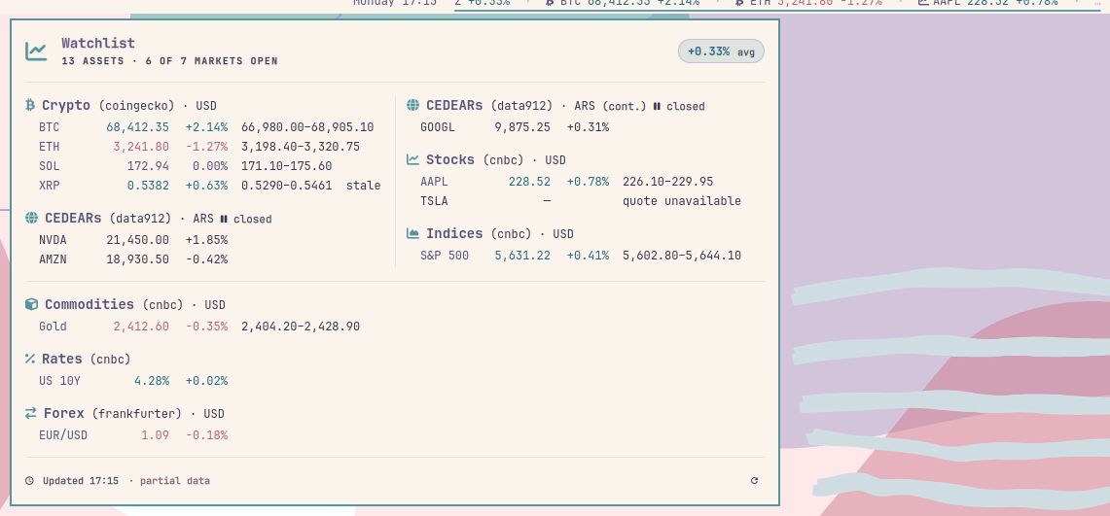Click the percent icon beside Rates
Image resolution: width=1110 pixels, height=516 pixels.
(30, 359)
